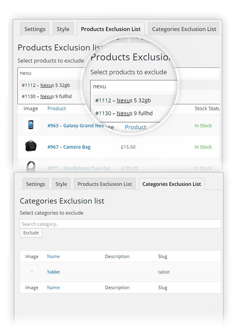Click '#1130 – Nexus 9 fullhd' in the magnified view
239x335 pixels.
tap(124, 113)
